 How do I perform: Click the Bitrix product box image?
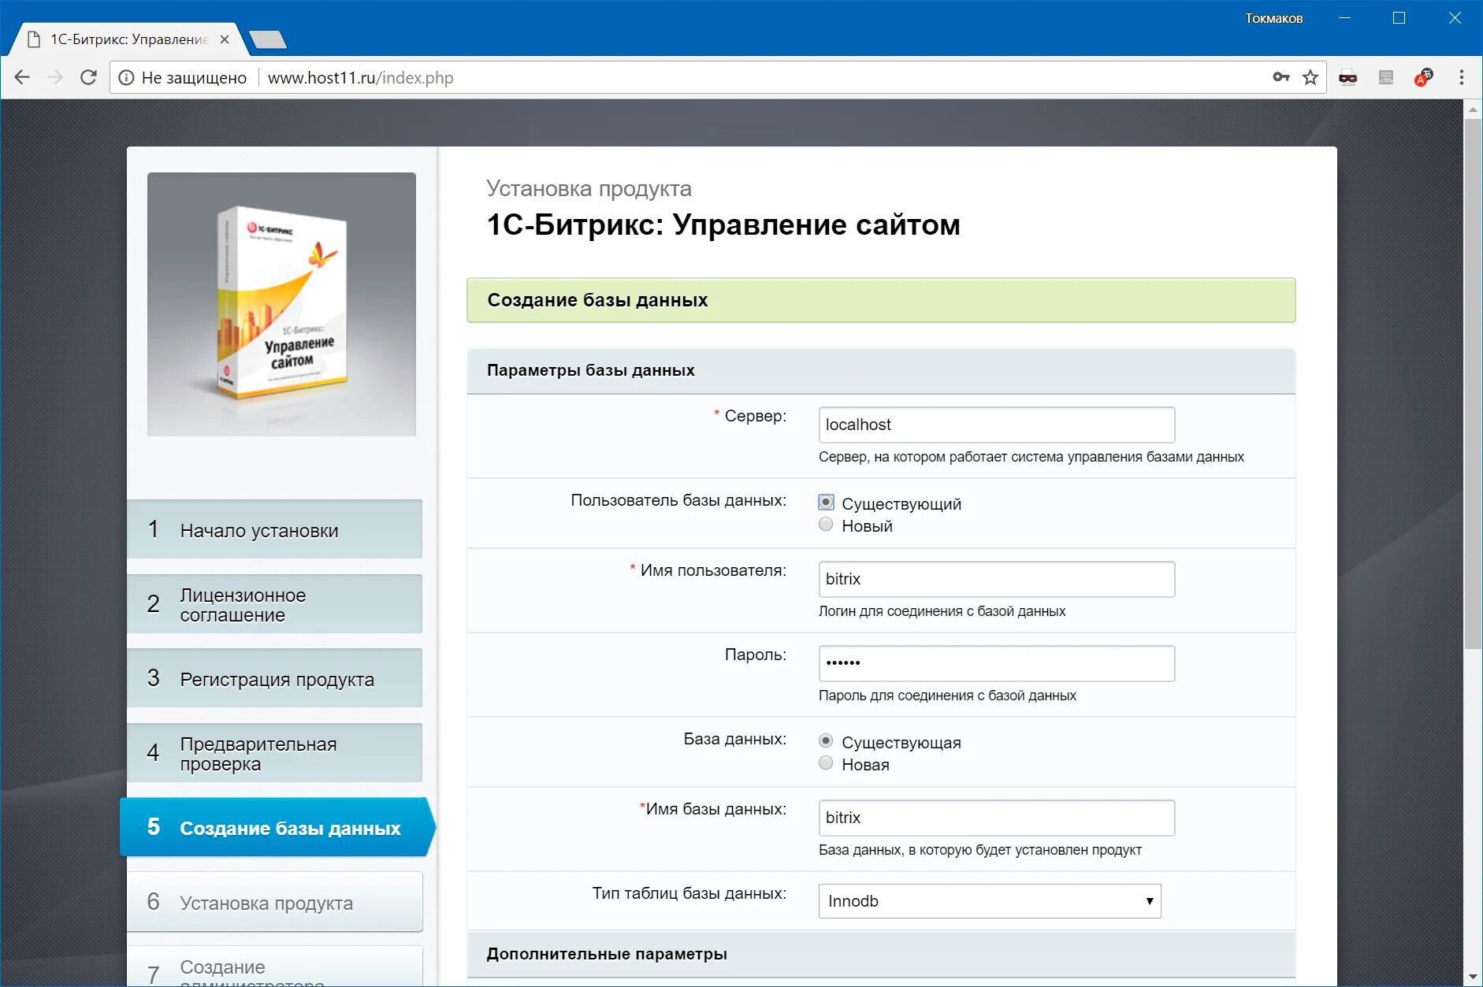pos(281,304)
